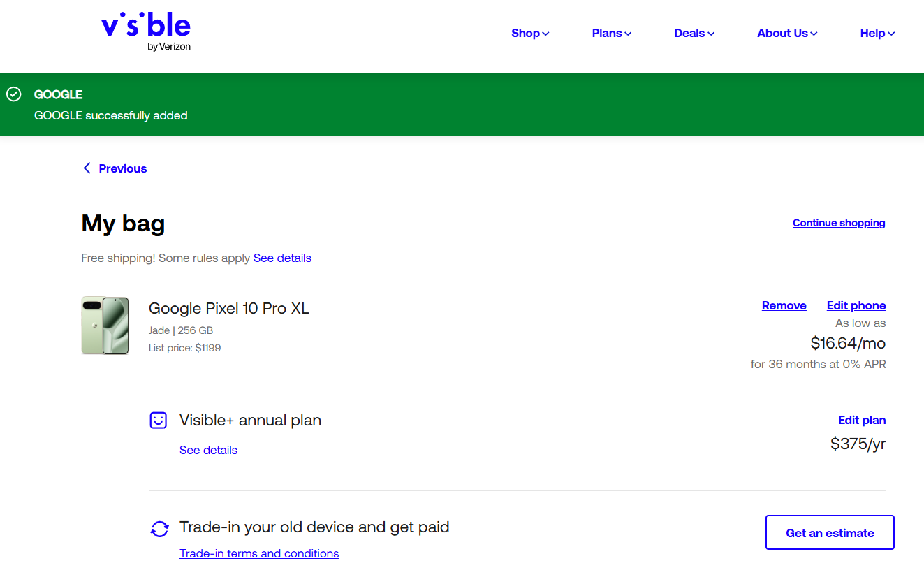Click the green success checkmark icon
This screenshot has width=924, height=577.
[13, 94]
